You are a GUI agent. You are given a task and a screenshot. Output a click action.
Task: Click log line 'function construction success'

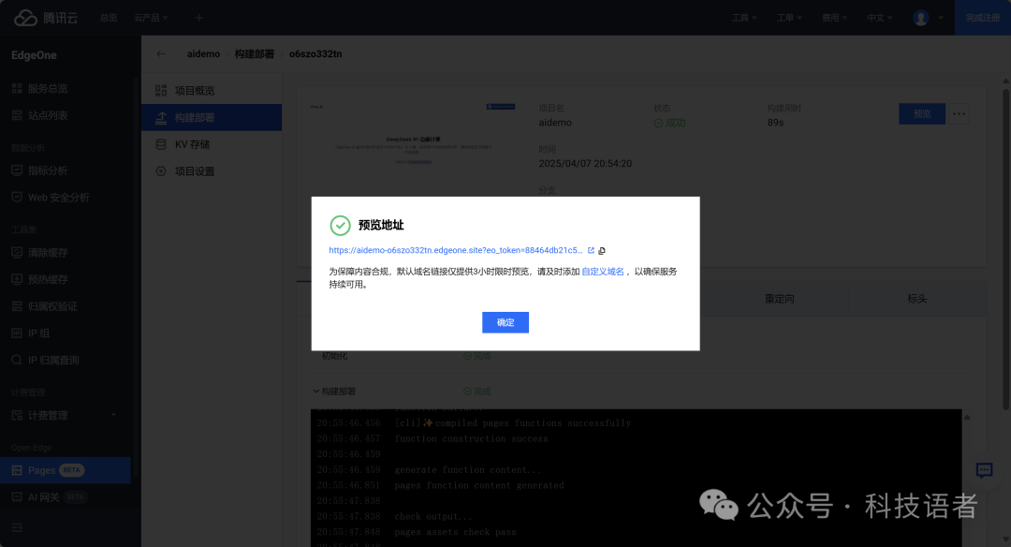[x=471, y=438]
